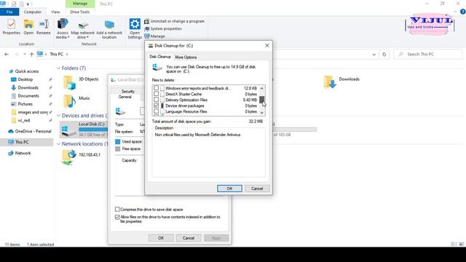Cancel the Disk Cleanup dialog
The width and height of the screenshot is (466, 262).
pyautogui.click(x=257, y=188)
